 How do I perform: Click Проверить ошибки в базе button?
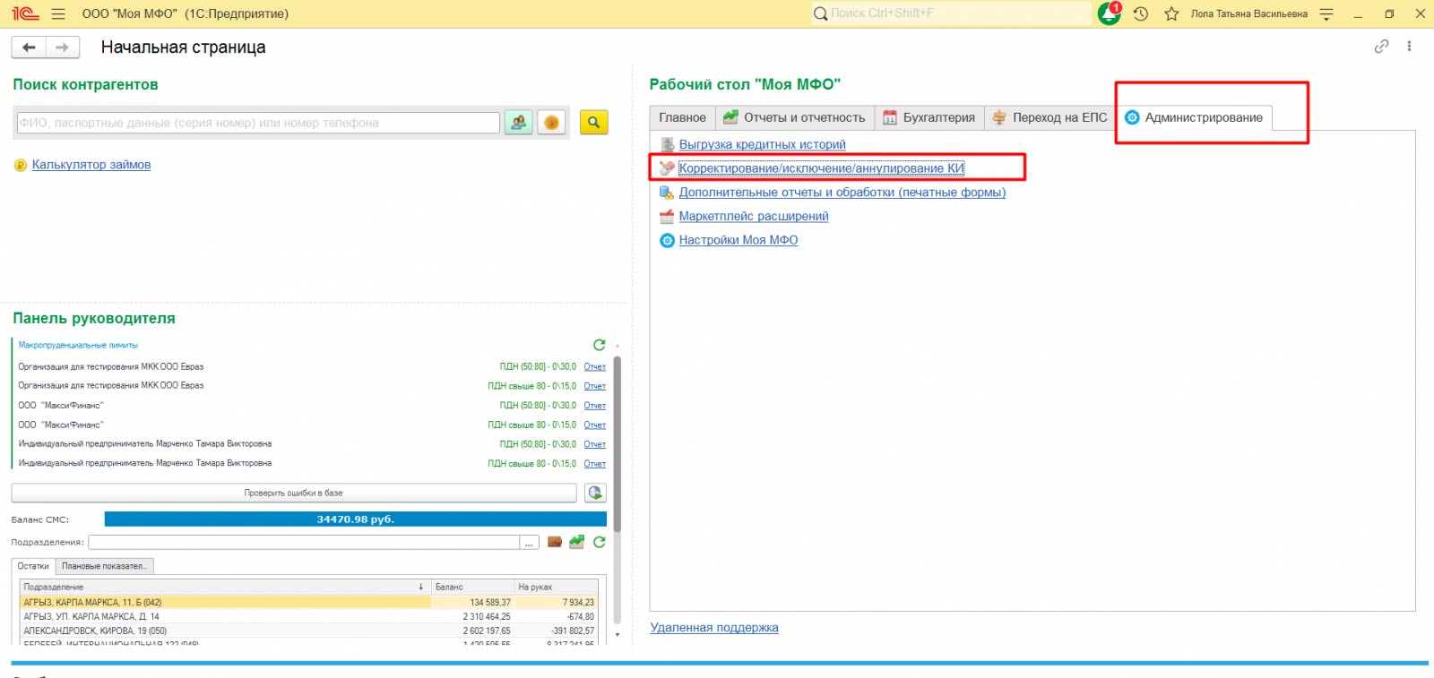coord(294,493)
